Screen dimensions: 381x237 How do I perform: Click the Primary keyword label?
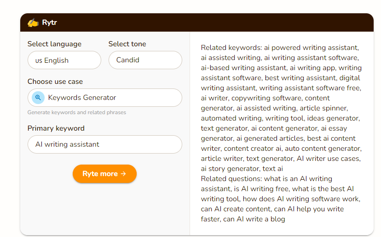click(56, 128)
